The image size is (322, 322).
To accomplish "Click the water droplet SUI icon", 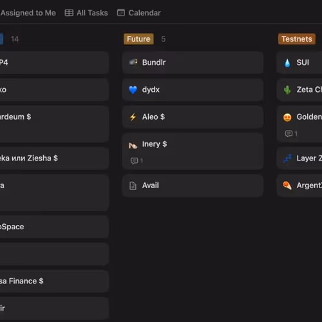I will point(287,63).
